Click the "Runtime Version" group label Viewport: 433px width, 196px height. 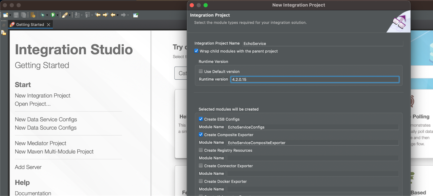point(213,61)
